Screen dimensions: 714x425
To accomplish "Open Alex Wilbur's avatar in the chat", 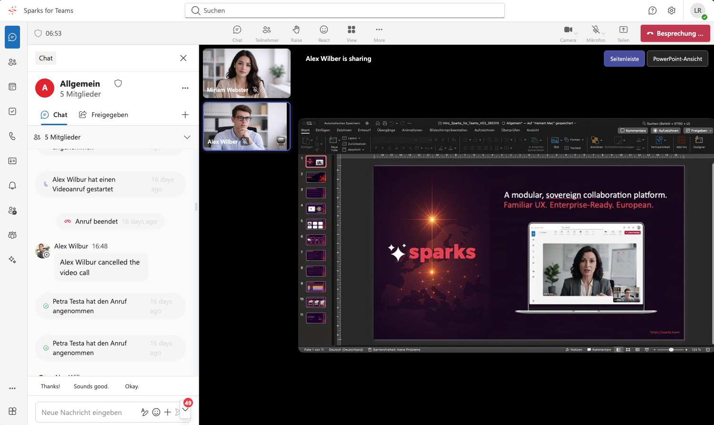I will 43,250.
